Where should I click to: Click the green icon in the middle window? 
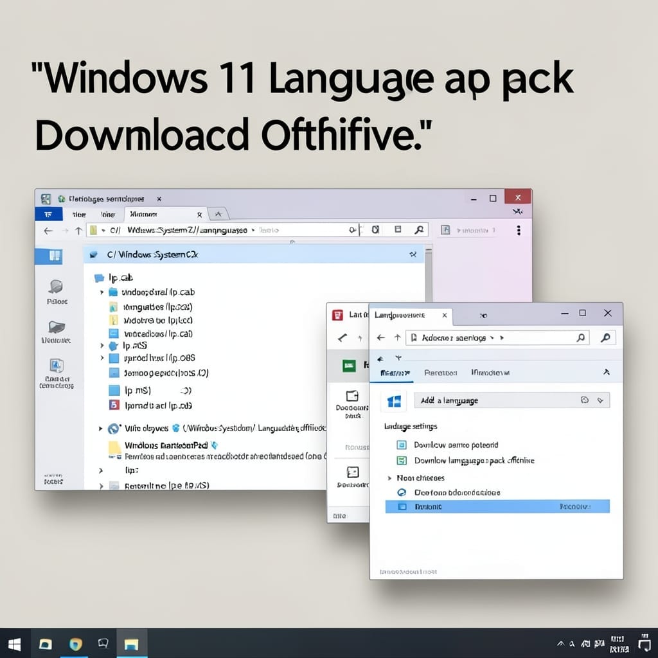[349, 366]
